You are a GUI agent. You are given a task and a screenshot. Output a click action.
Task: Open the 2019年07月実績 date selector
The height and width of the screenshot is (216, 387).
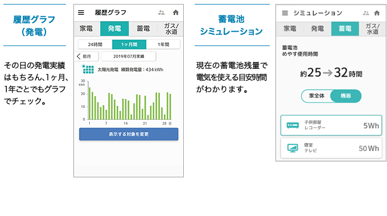click(x=129, y=56)
